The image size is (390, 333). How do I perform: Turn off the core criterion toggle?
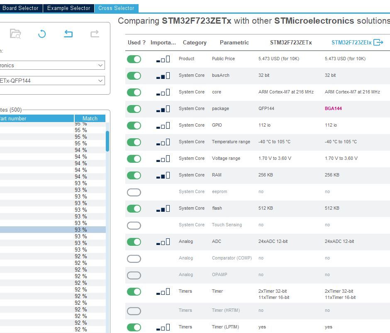(134, 92)
